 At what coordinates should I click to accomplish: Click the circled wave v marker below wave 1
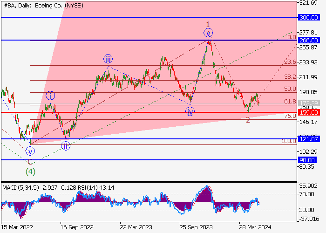coord(208,33)
